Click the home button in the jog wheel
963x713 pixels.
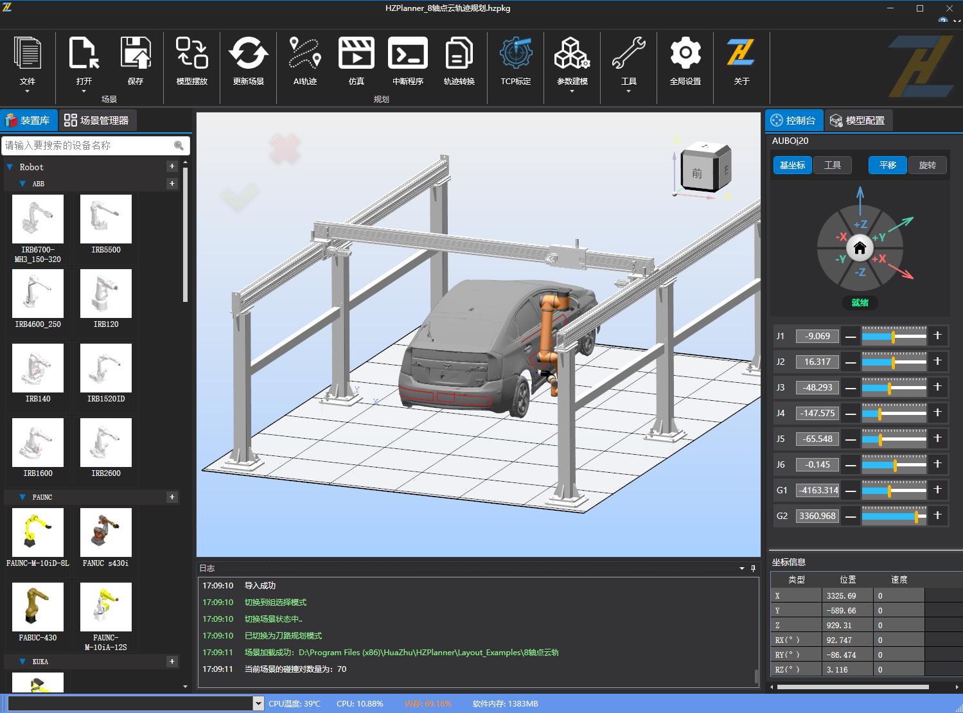pyautogui.click(x=860, y=248)
